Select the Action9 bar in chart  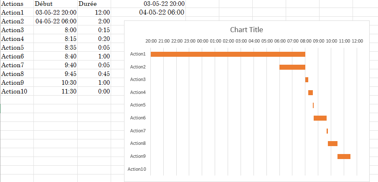(344, 157)
